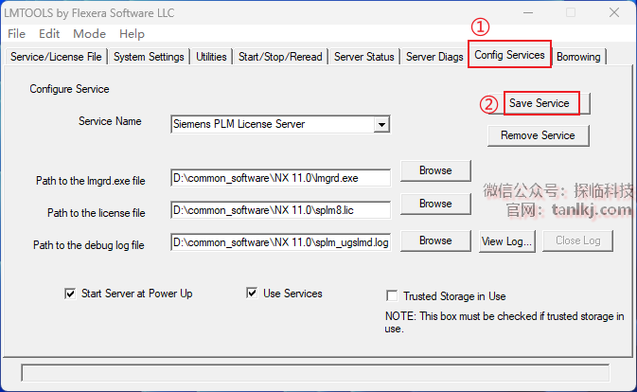Click the license file path field

point(281,210)
